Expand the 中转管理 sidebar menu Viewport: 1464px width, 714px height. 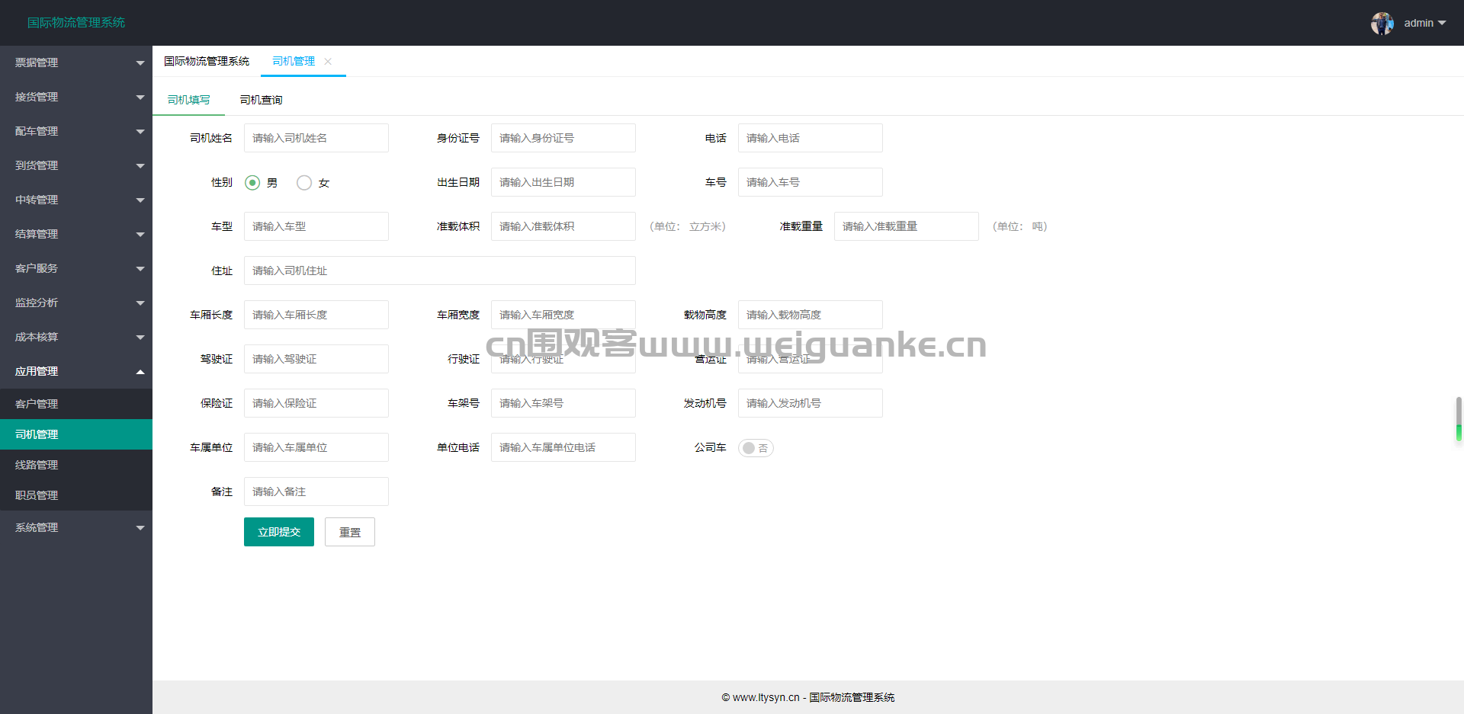click(76, 200)
